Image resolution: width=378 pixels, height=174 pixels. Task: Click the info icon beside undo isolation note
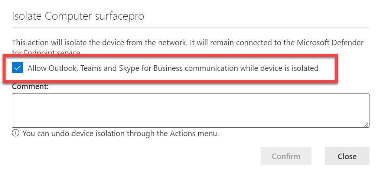[x=16, y=133]
